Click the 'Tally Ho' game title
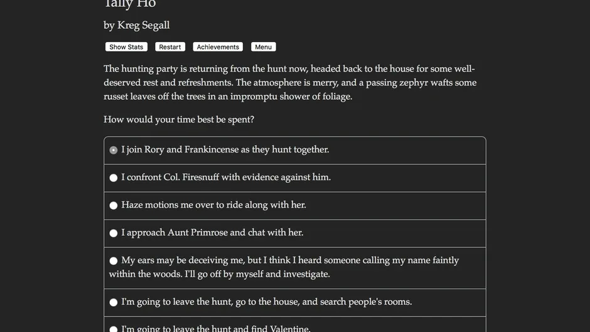 coord(130,4)
